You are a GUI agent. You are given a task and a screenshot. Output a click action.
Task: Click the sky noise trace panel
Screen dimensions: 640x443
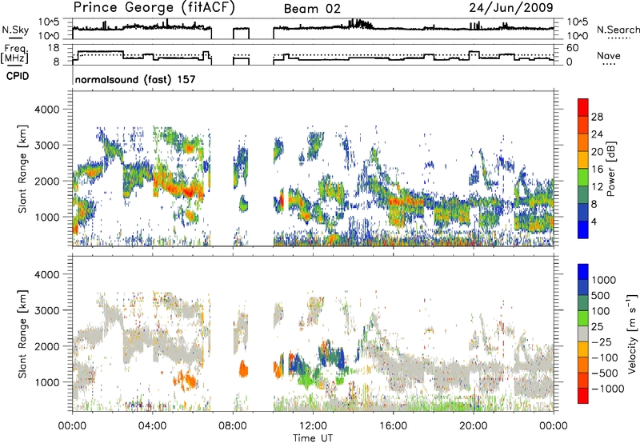pos(313,29)
